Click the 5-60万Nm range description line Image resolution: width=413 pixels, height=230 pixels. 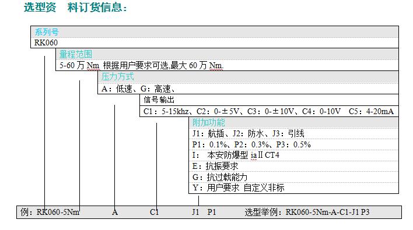[141, 65]
